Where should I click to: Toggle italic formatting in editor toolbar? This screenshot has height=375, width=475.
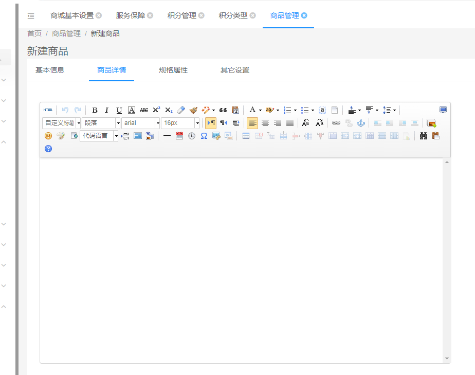coord(106,110)
